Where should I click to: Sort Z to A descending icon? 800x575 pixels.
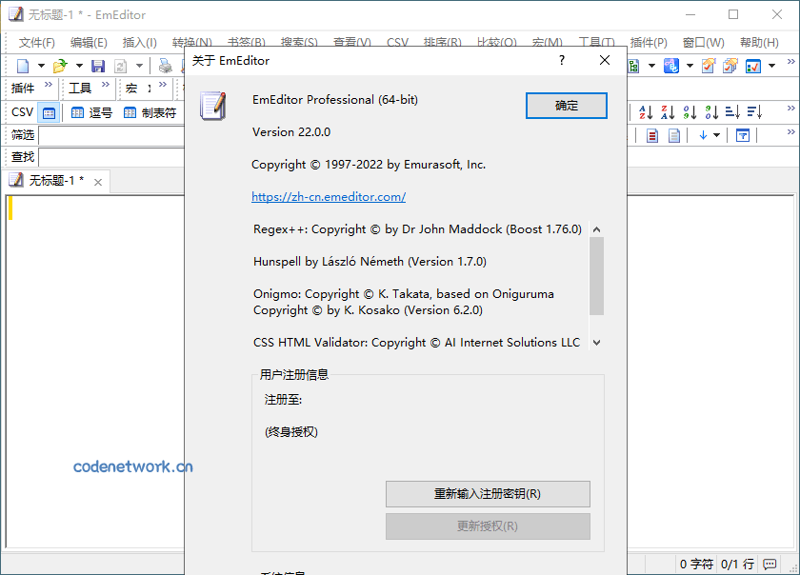668,112
